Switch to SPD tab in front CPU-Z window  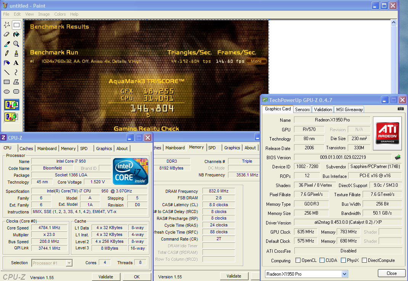click(x=84, y=149)
